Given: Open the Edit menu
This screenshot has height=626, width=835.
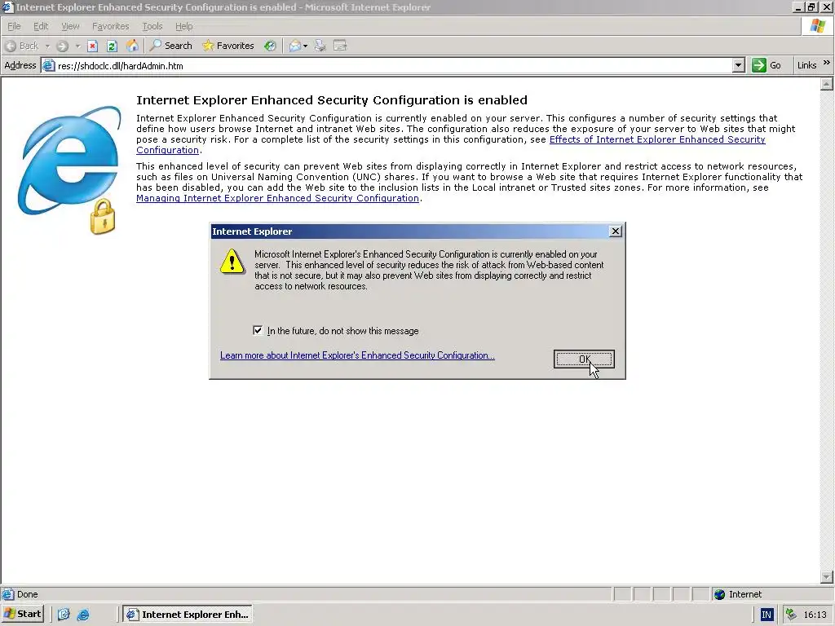Looking at the screenshot, I should click(41, 26).
